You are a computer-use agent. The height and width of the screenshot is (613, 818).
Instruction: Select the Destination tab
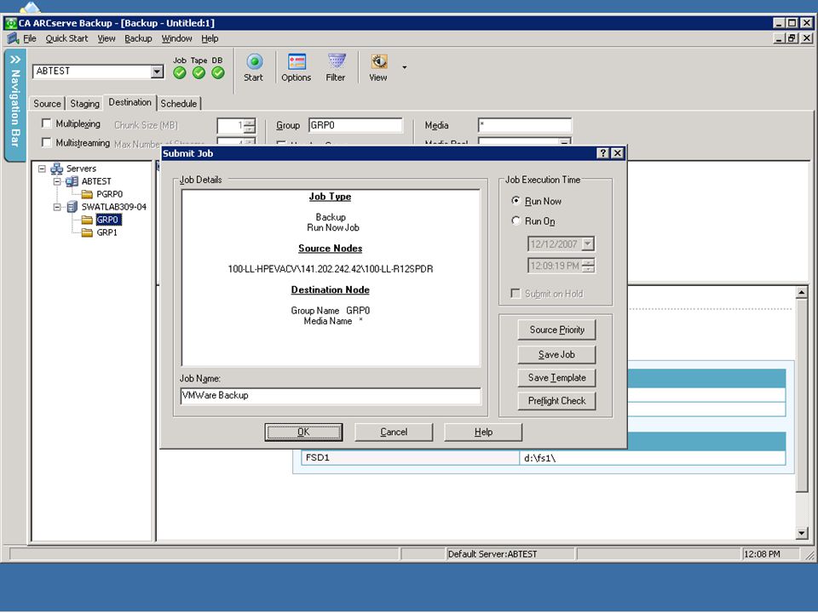130,102
